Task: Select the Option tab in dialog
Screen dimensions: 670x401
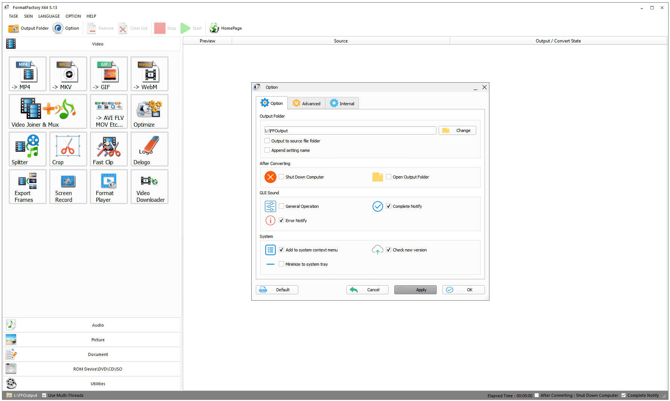Action: click(272, 103)
